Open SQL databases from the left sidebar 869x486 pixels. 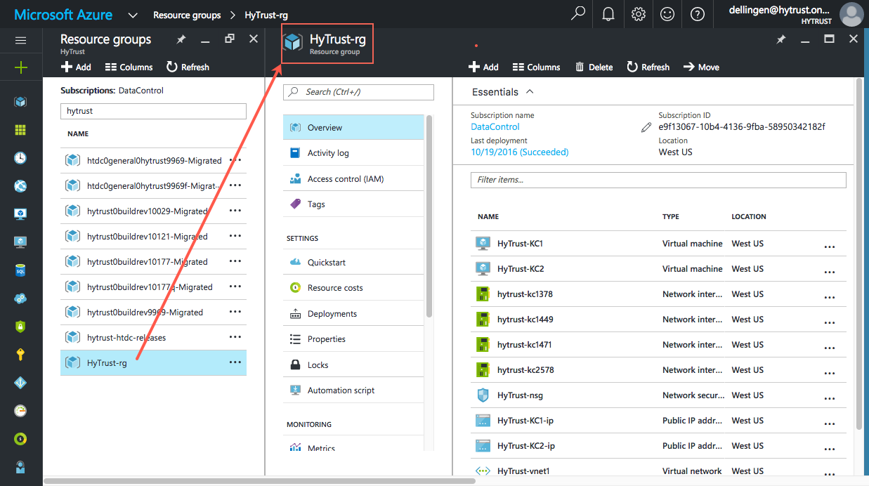[x=21, y=270]
